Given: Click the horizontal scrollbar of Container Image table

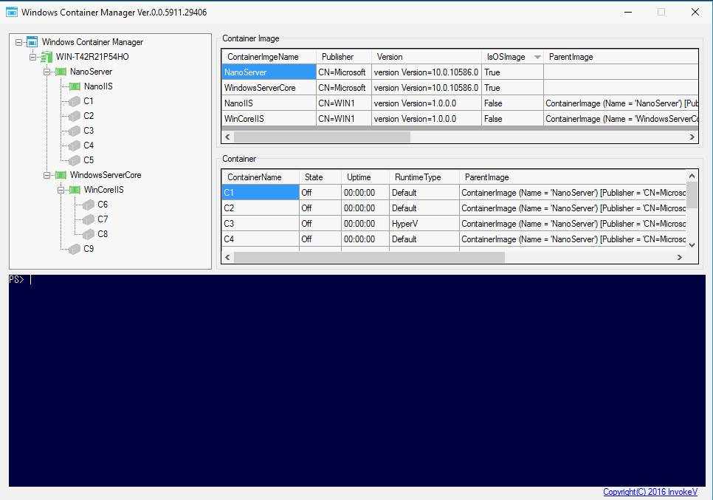Looking at the screenshot, I should pyautogui.click(x=460, y=137).
